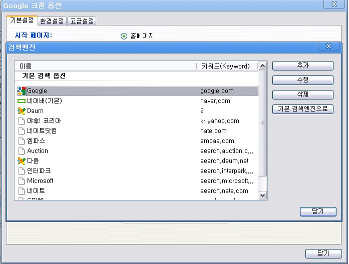This screenshot has width=349, height=264.
Task: Select the Auction entry
Action: coord(38,151)
